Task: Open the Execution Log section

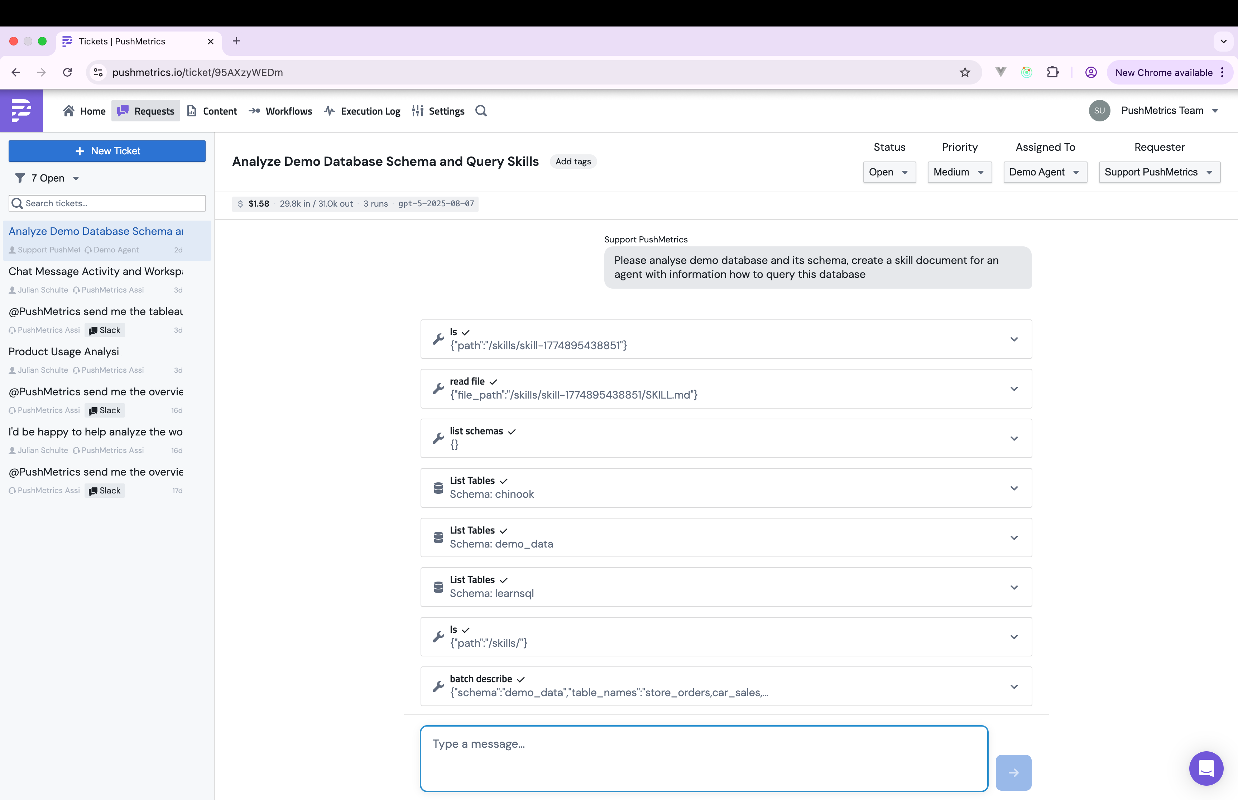Action: pos(362,111)
